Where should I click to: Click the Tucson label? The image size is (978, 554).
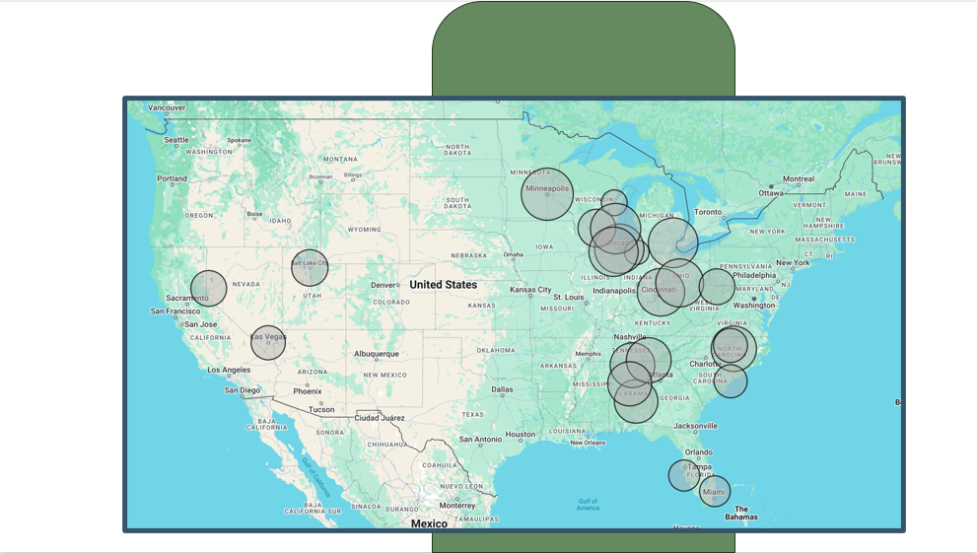pos(321,410)
